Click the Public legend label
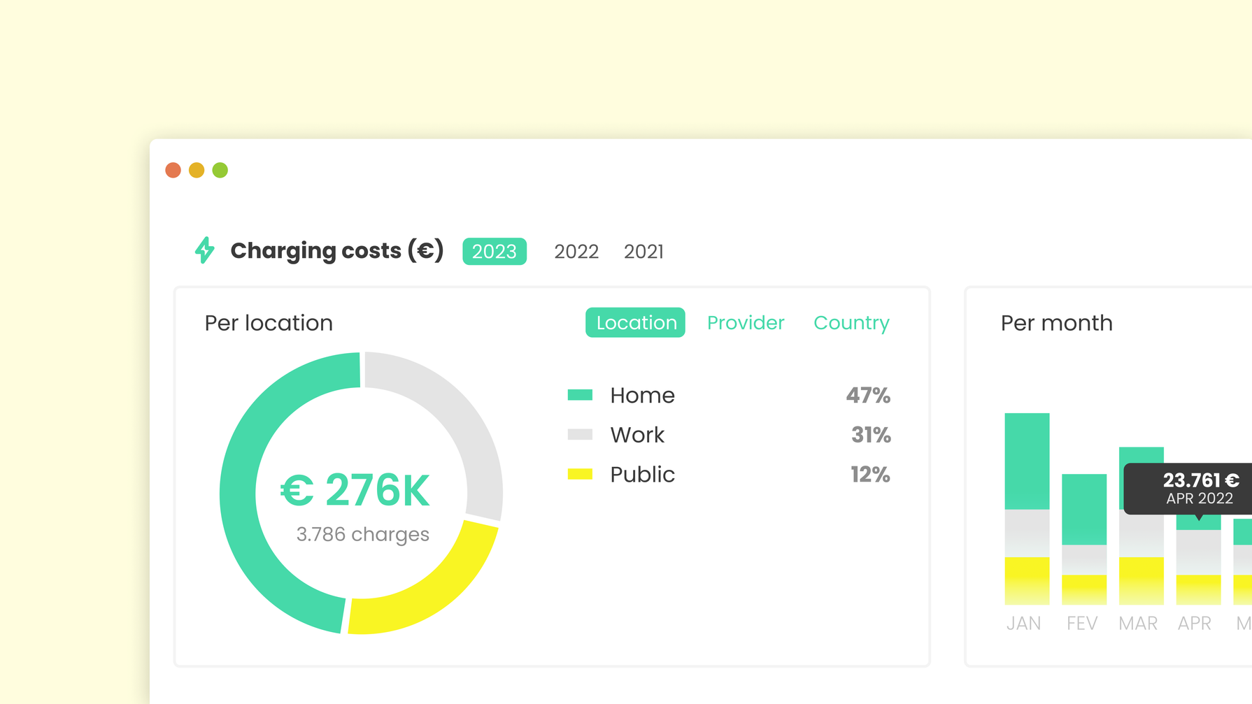 pos(642,474)
